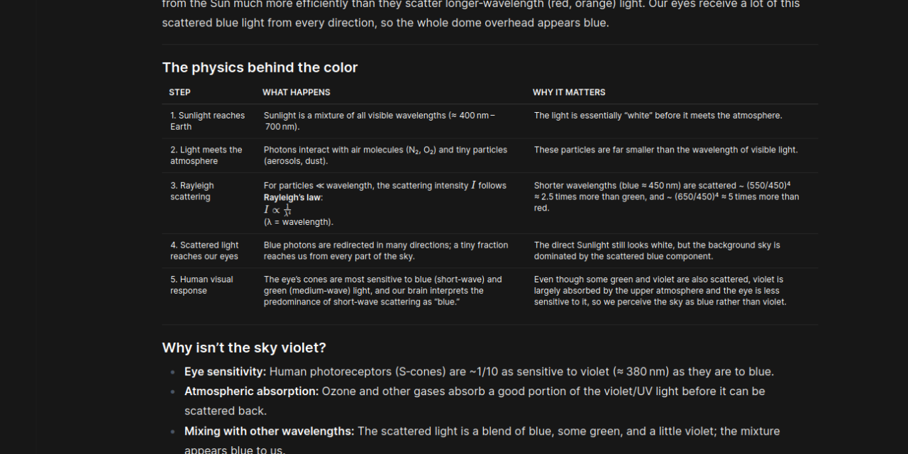This screenshot has width=908, height=454.
Task: Select the "1. Sunlight reaches Earth" step cell
Action: pos(207,121)
